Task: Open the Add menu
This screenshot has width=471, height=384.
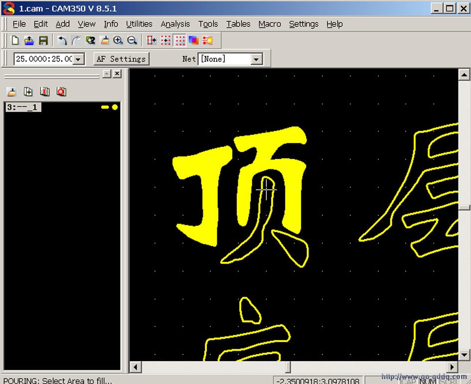Action: [x=62, y=24]
